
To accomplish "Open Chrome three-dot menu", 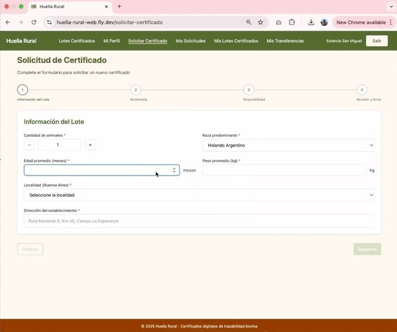I will 391,23.
